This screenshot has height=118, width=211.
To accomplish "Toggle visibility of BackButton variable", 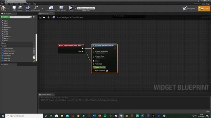I will point(34,56).
